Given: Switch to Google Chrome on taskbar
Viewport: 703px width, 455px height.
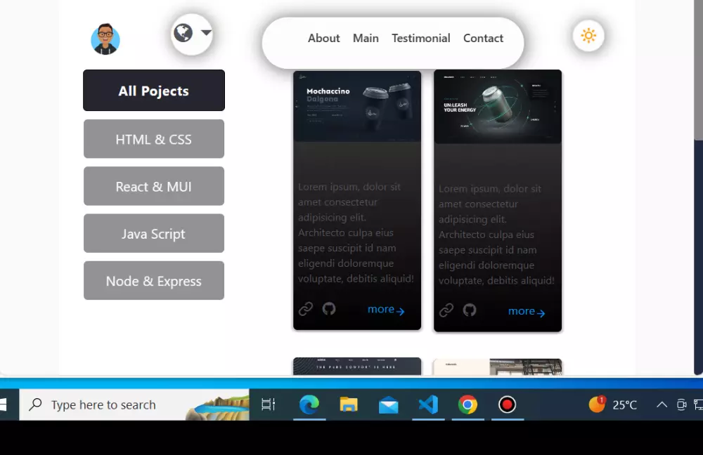Looking at the screenshot, I should tap(467, 405).
